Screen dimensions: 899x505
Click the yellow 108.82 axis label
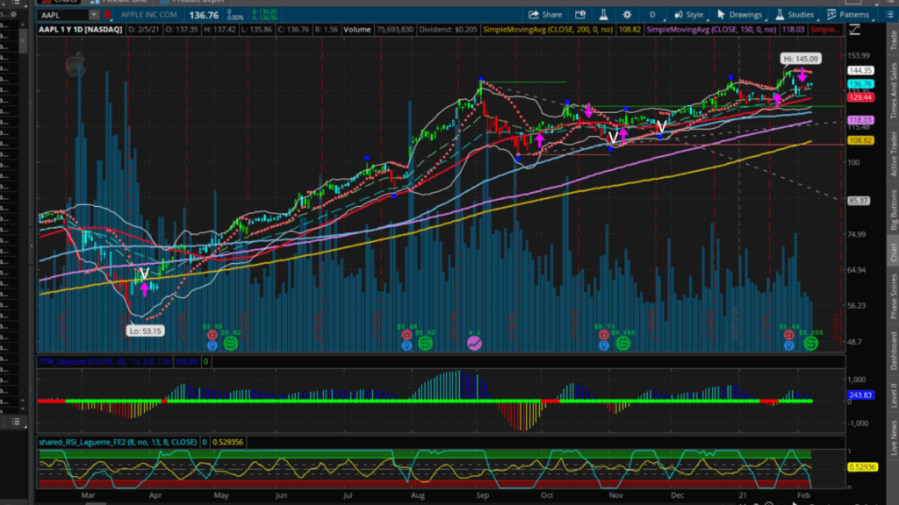(x=860, y=140)
